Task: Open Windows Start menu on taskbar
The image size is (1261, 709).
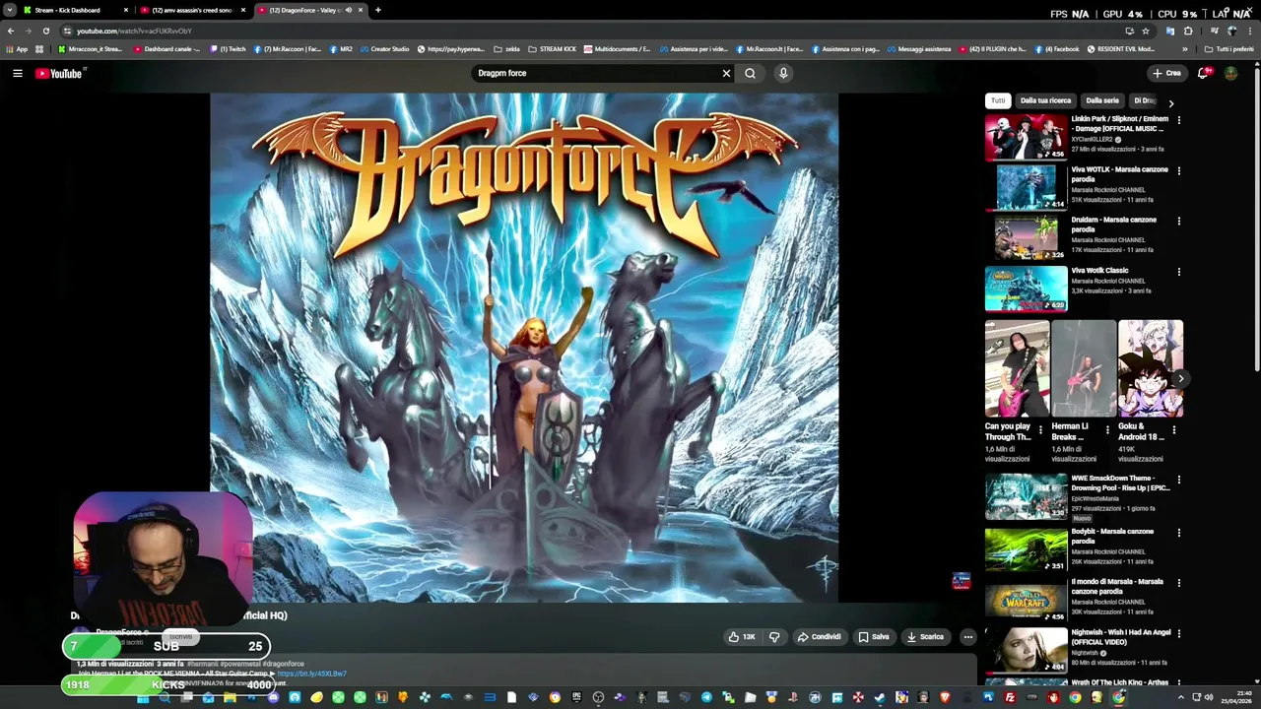Action: point(143,697)
